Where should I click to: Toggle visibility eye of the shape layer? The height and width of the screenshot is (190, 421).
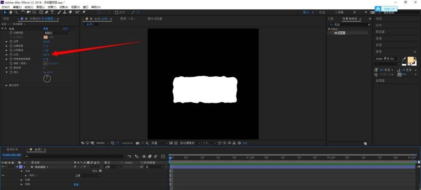pos(3,167)
